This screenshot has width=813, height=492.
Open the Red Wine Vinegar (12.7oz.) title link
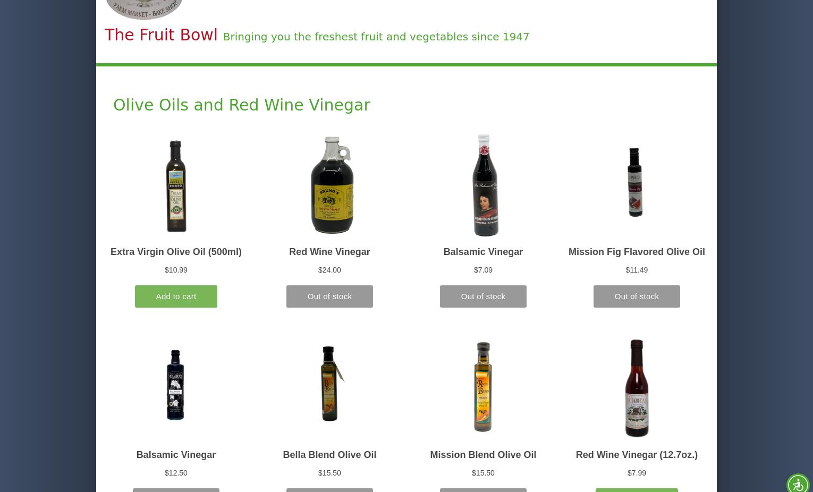[x=637, y=455]
